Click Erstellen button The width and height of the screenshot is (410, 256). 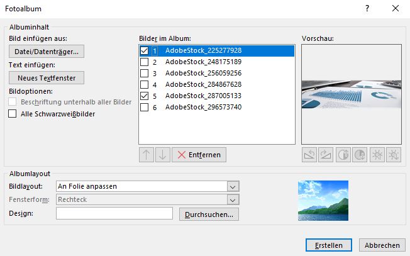(x=329, y=245)
